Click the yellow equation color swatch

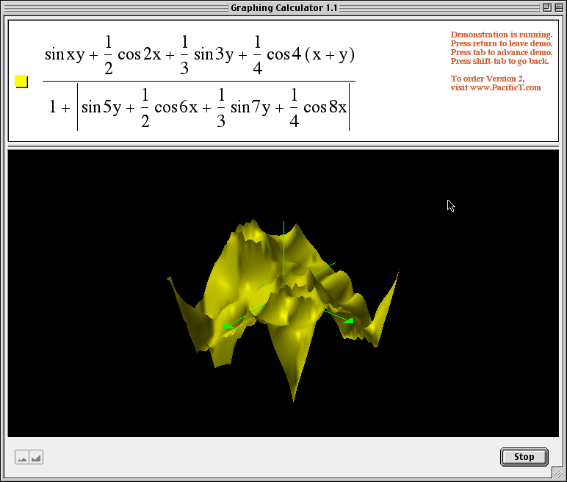pyautogui.click(x=21, y=82)
